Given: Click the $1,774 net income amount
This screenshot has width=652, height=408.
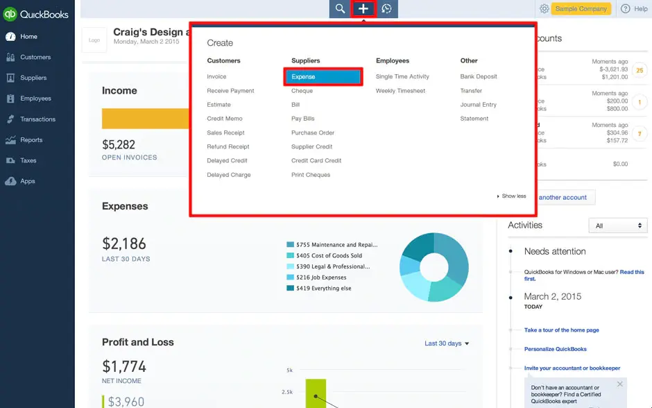Looking at the screenshot, I should click(124, 367).
